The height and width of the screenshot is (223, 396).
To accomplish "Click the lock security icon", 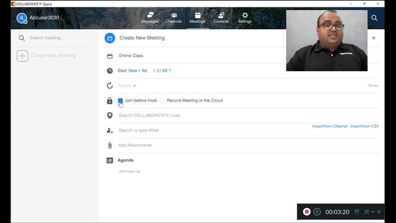I will click(x=110, y=100).
